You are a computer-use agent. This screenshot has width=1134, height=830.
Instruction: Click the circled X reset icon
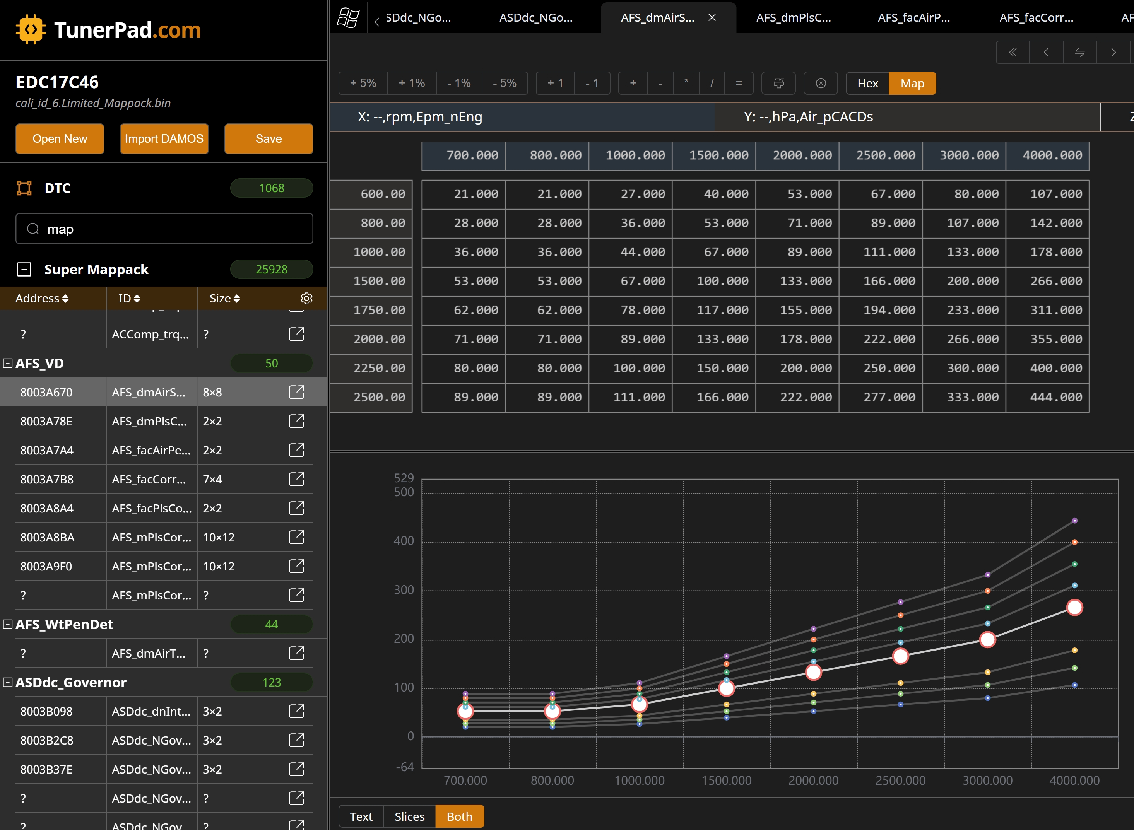(821, 84)
